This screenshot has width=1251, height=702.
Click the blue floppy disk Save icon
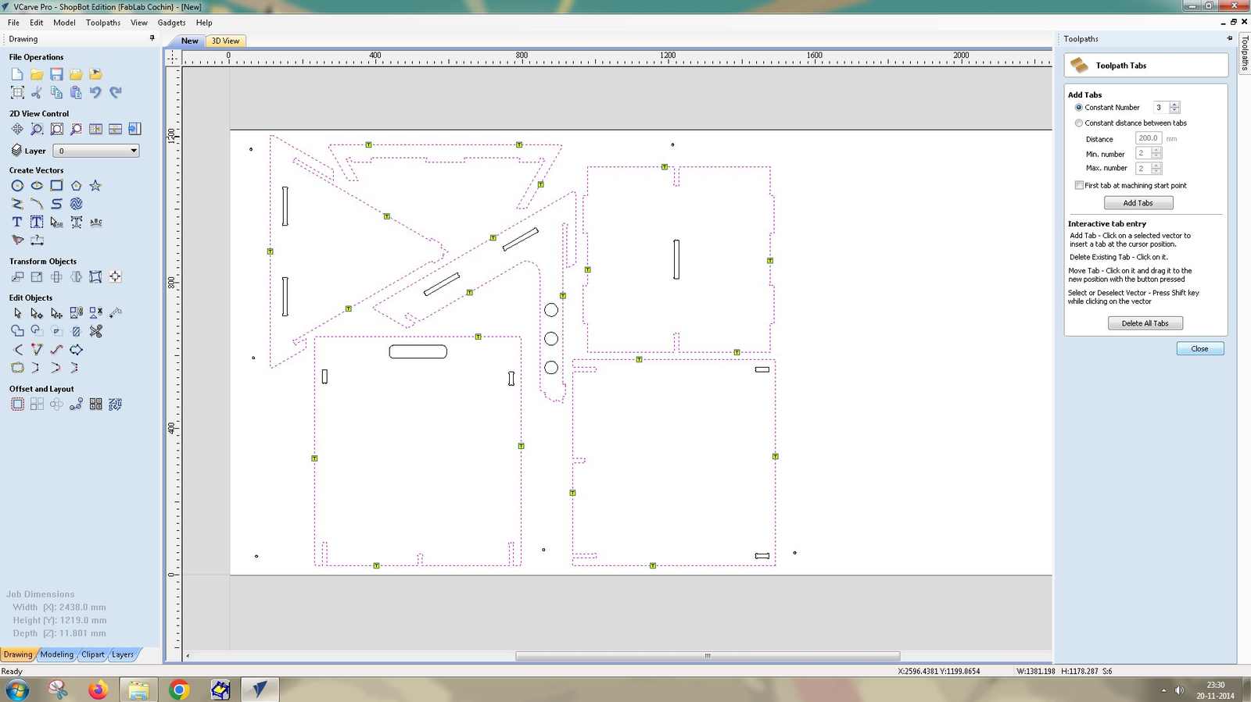pyautogui.click(x=56, y=74)
